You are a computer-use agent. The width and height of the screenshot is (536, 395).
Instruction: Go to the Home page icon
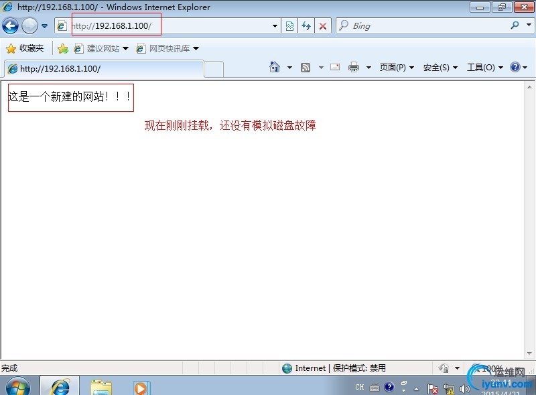pos(275,68)
